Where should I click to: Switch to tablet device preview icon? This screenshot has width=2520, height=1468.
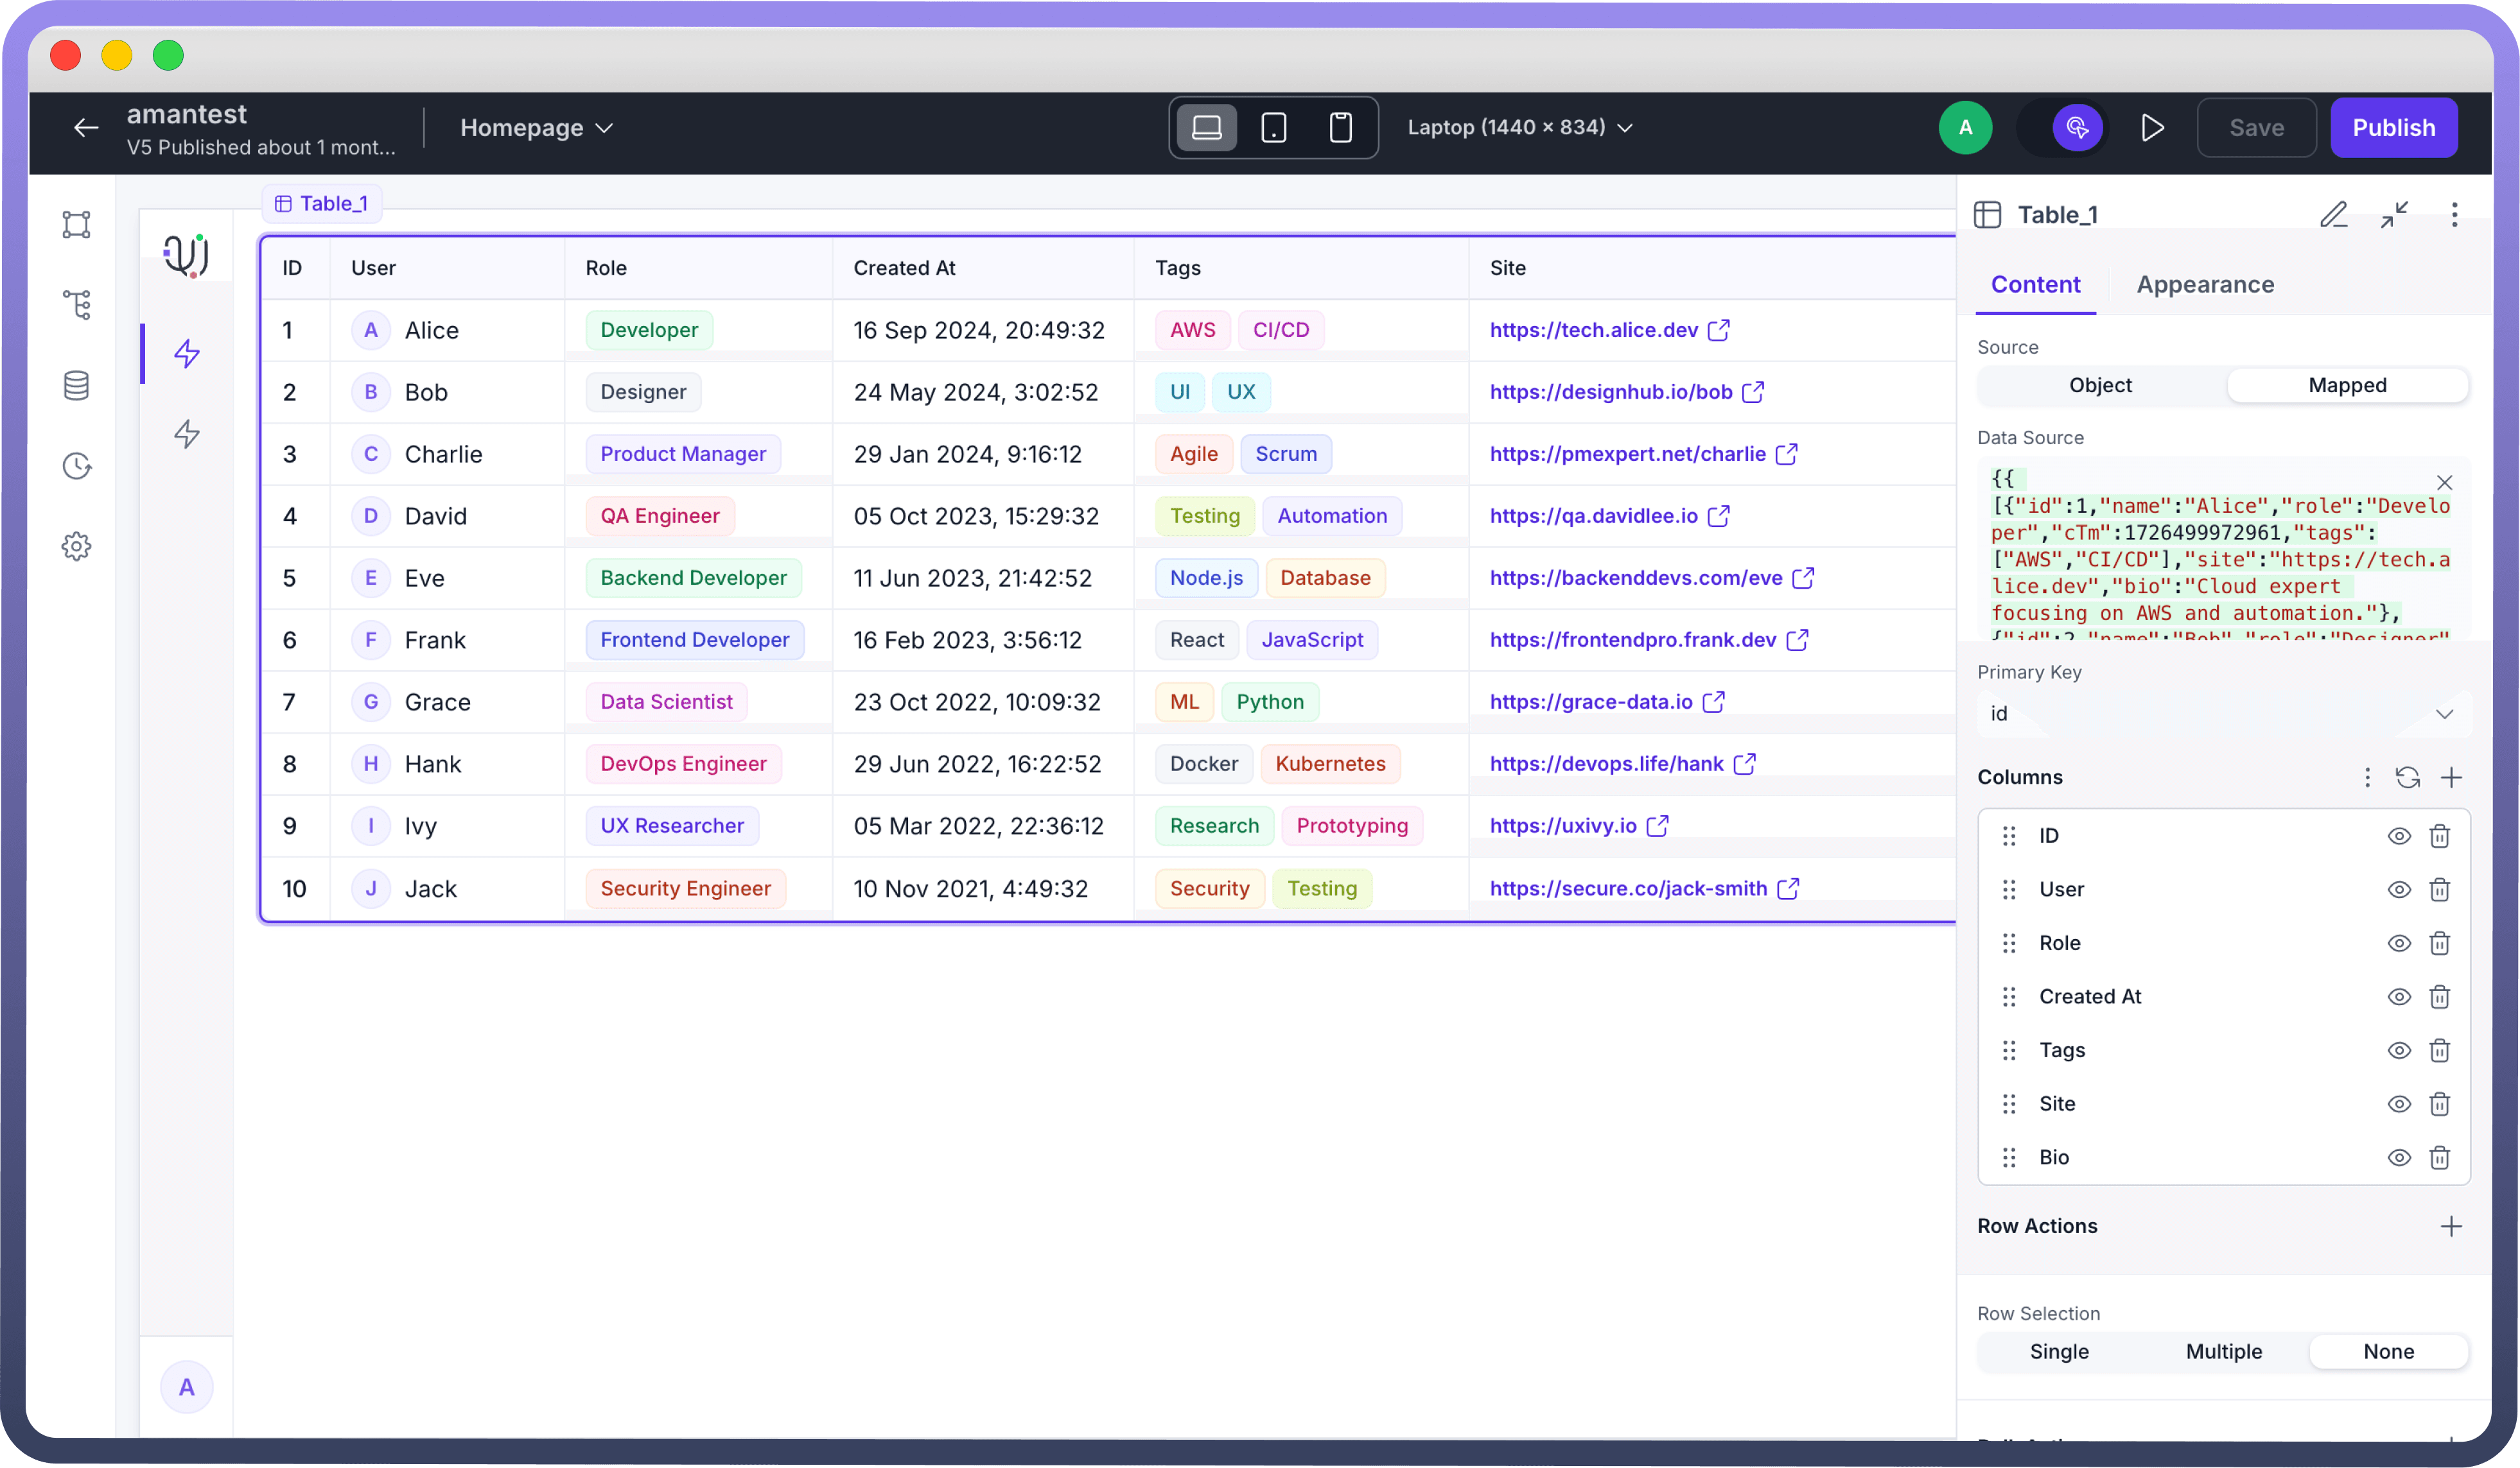[x=1273, y=128]
